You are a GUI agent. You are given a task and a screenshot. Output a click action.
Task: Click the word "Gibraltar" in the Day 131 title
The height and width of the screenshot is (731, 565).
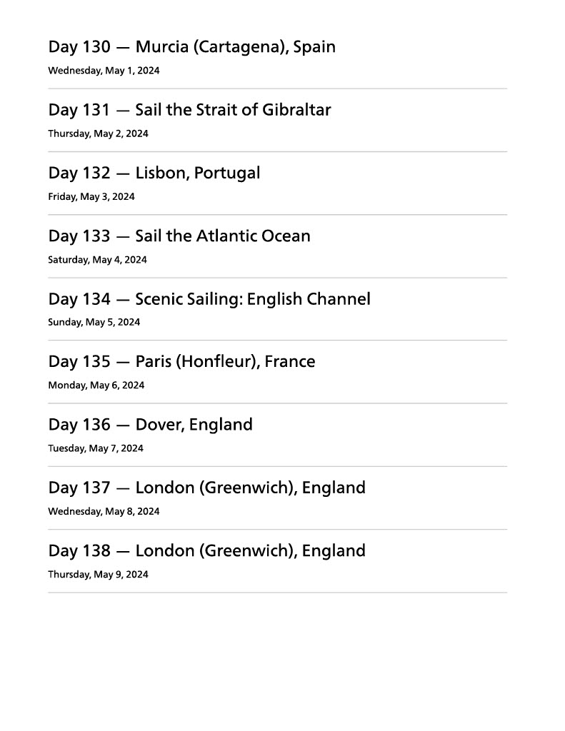tap(296, 110)
